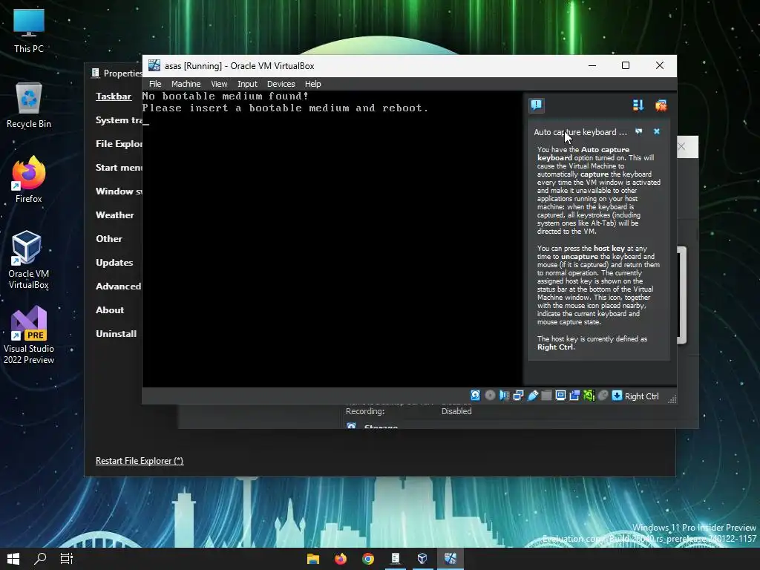The image size is (760, 570).
Task: Select System tray in Properties sidebar
Action: [119, 119]
